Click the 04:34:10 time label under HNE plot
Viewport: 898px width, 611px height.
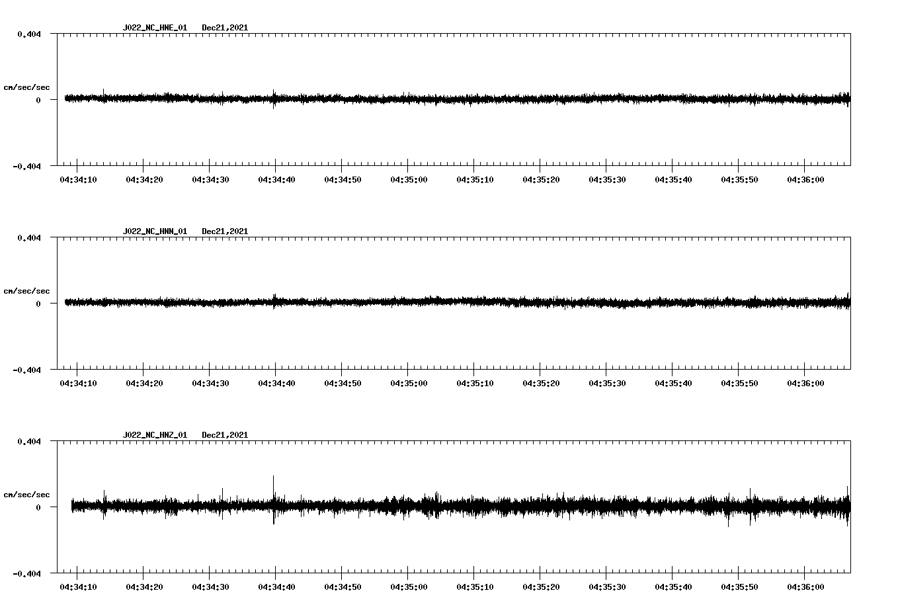point(78,179)
